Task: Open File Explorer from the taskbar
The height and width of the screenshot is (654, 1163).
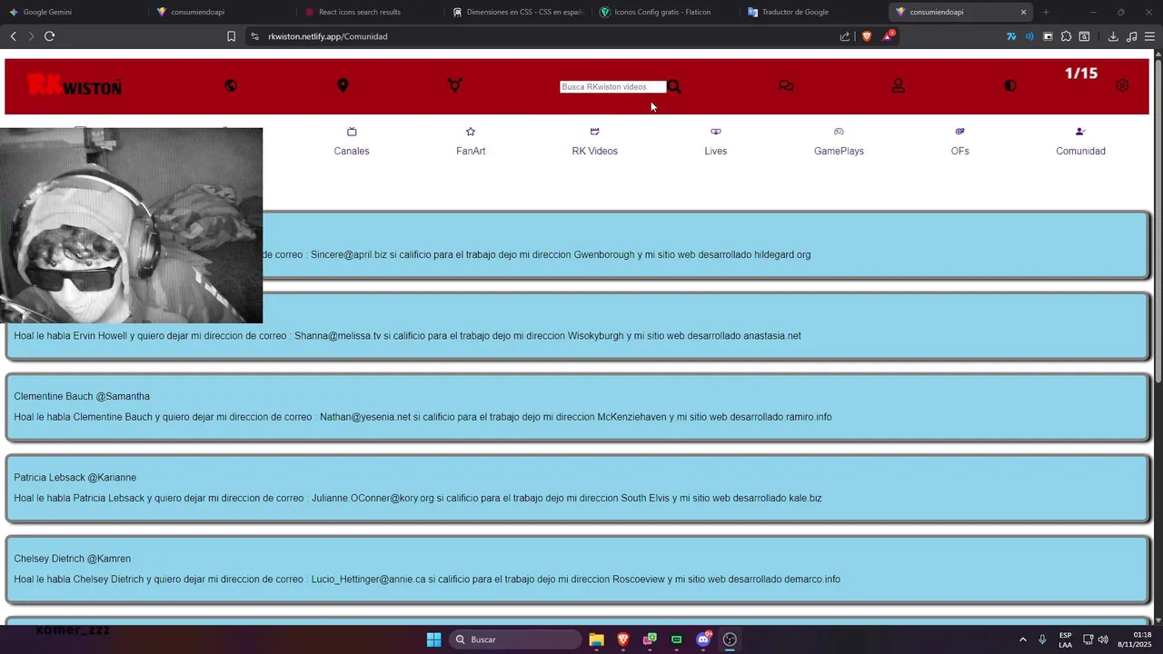Action: [x=596, y=639]
